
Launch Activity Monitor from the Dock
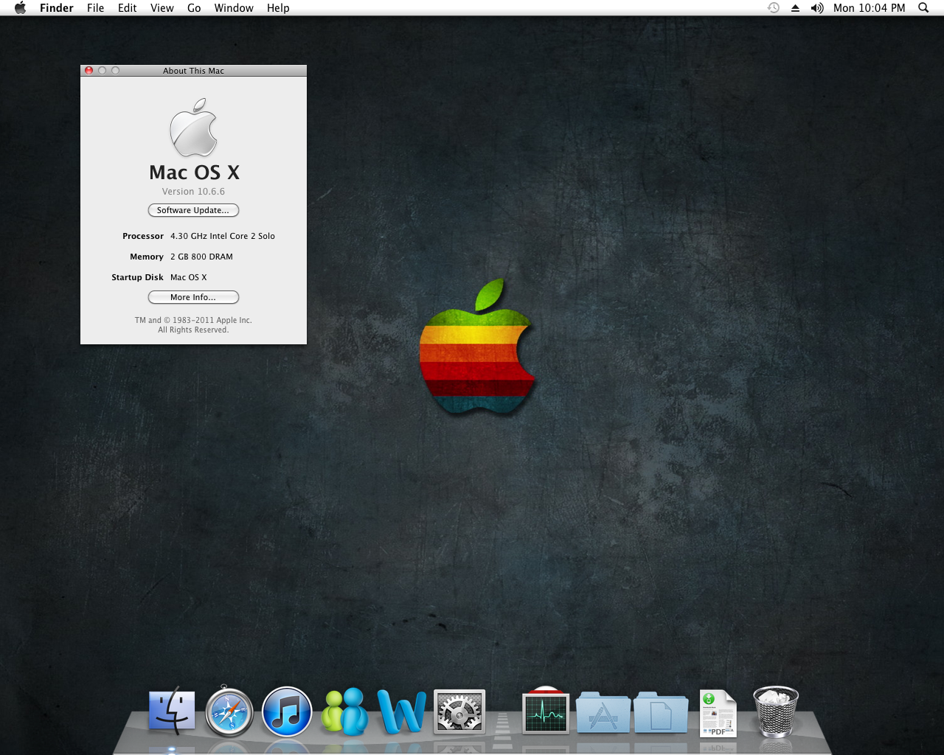tap(546, 711)
